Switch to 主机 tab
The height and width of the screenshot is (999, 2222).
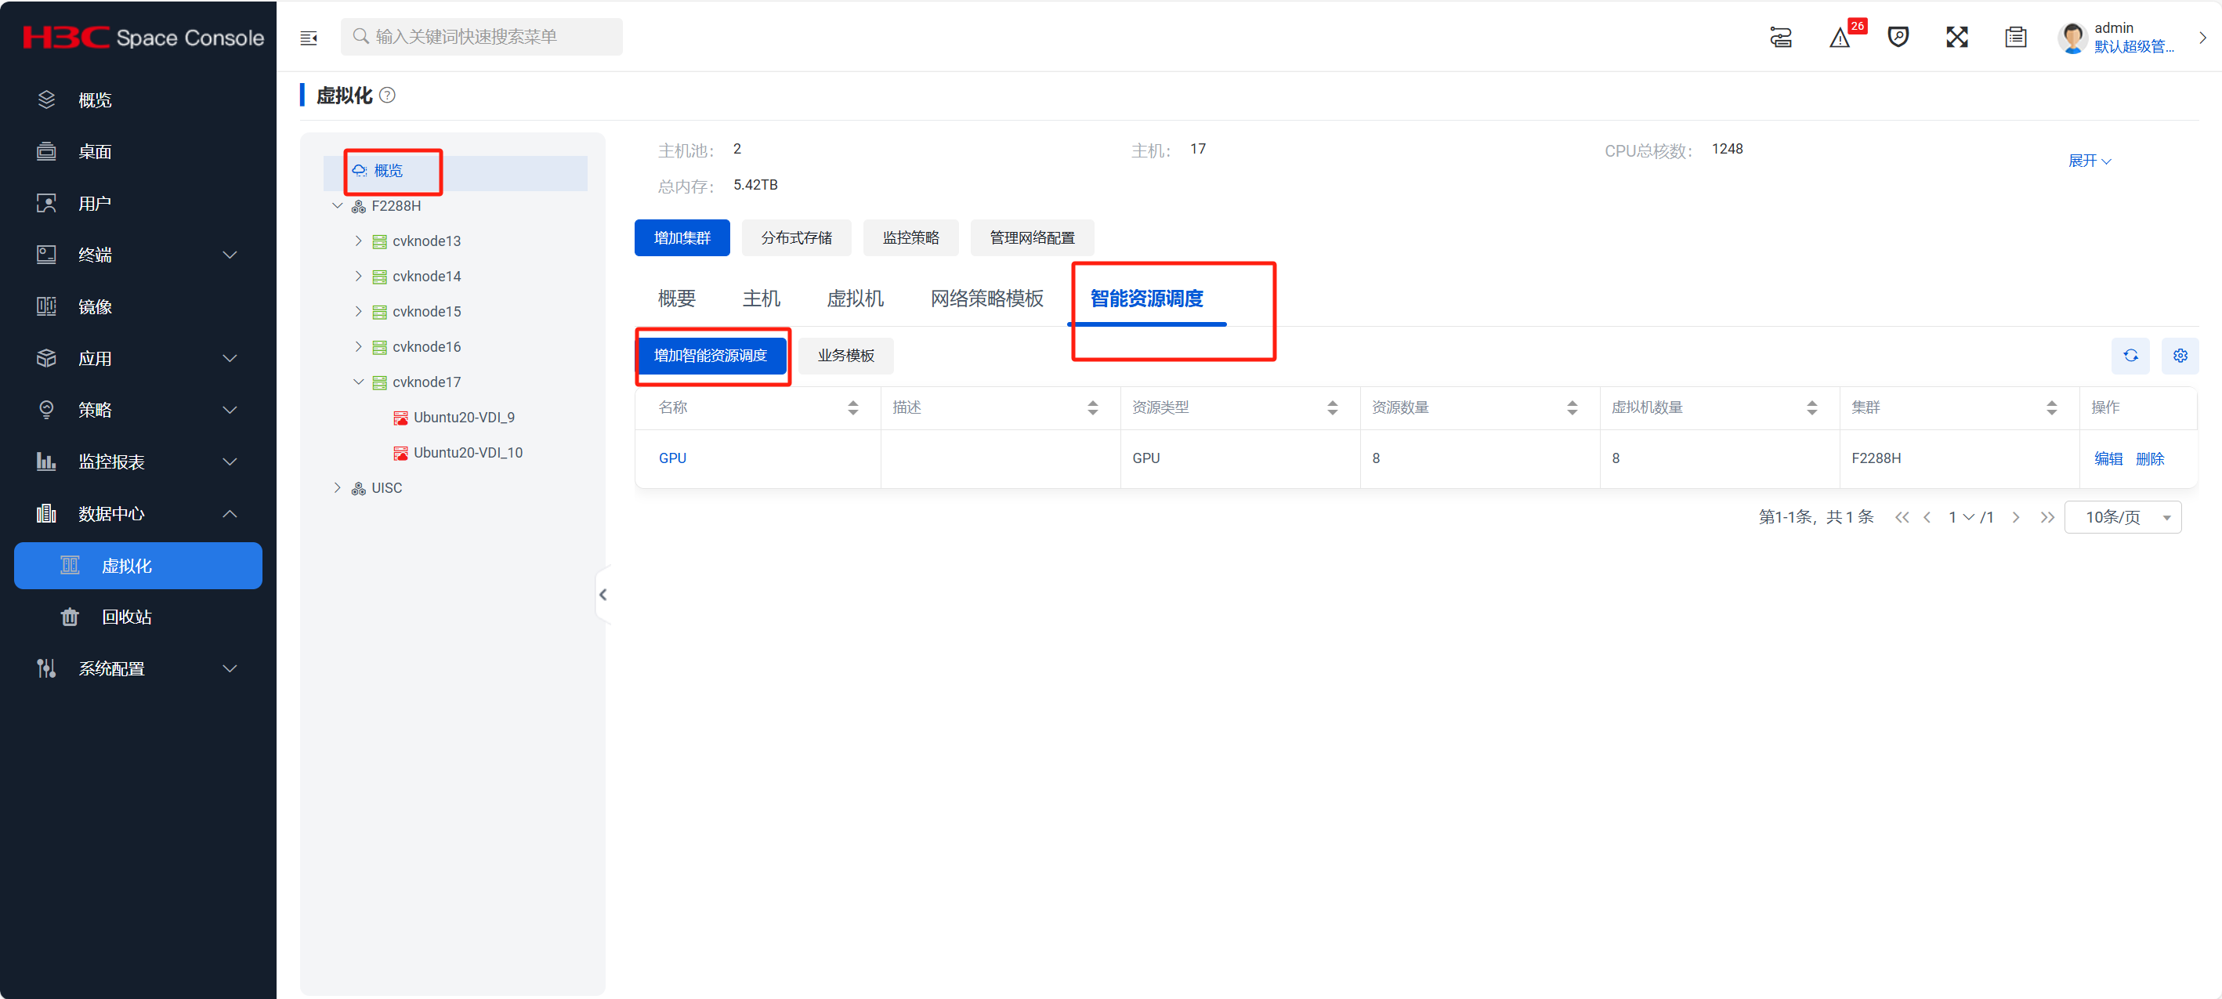(x=761, y=299)
